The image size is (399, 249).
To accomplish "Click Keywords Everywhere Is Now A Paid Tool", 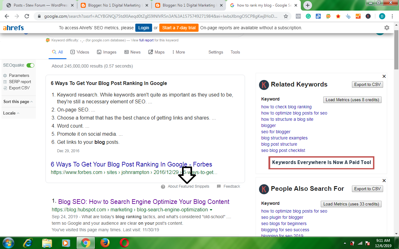I will tap(321, 162).
